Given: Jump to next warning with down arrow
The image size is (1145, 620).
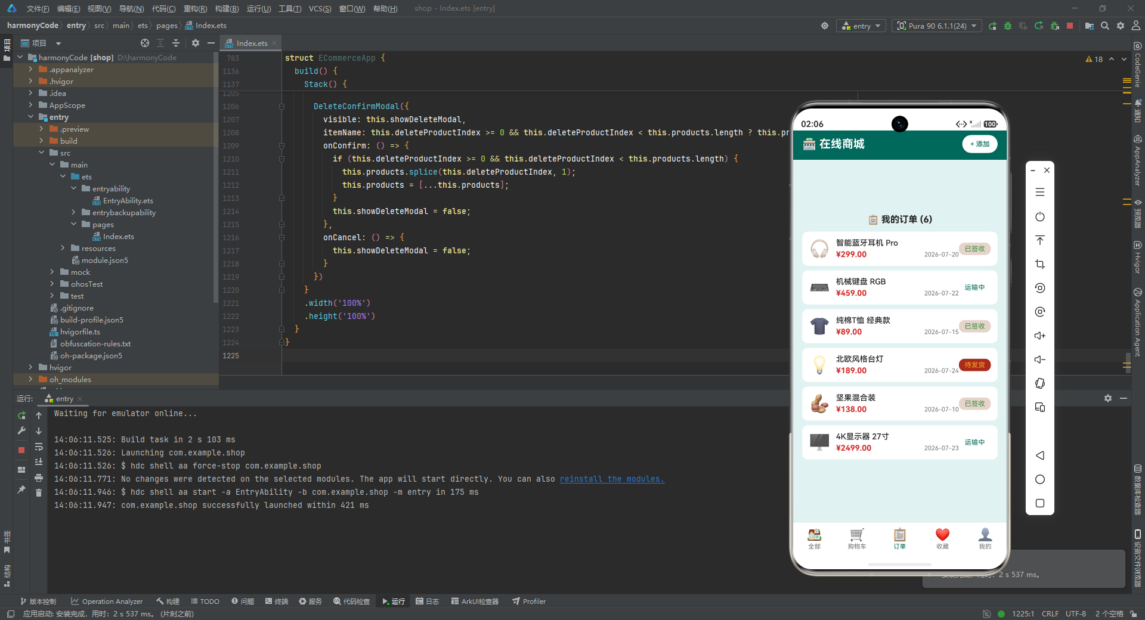Looking at the screenshot, I should tap(1124, 59).
